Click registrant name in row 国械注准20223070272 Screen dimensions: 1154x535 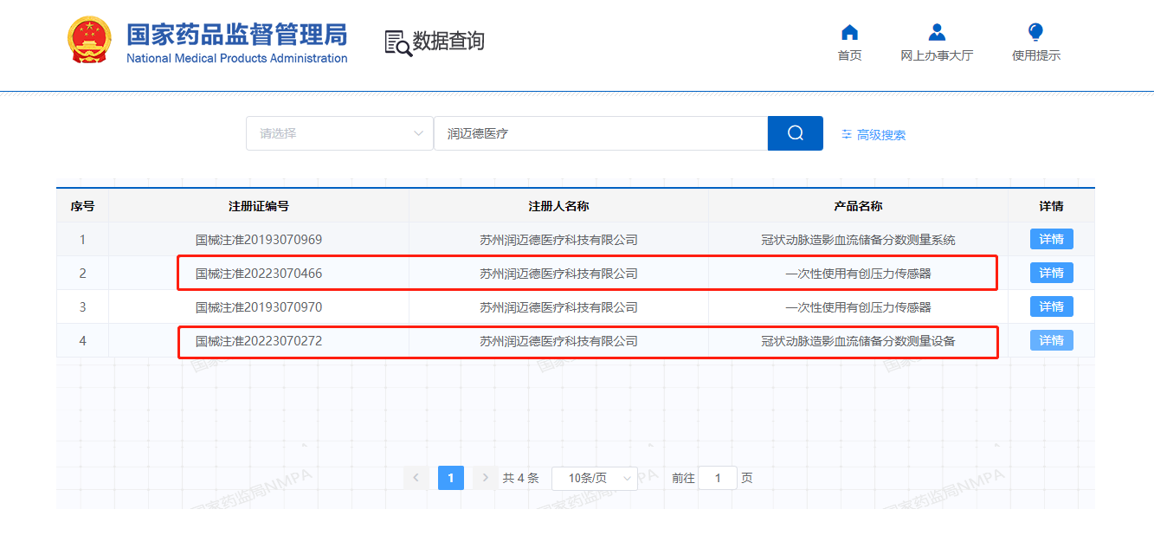click(558, 341)
